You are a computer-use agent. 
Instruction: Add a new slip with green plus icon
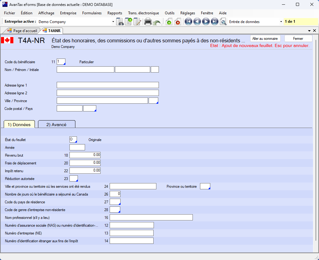pos(169,22)
